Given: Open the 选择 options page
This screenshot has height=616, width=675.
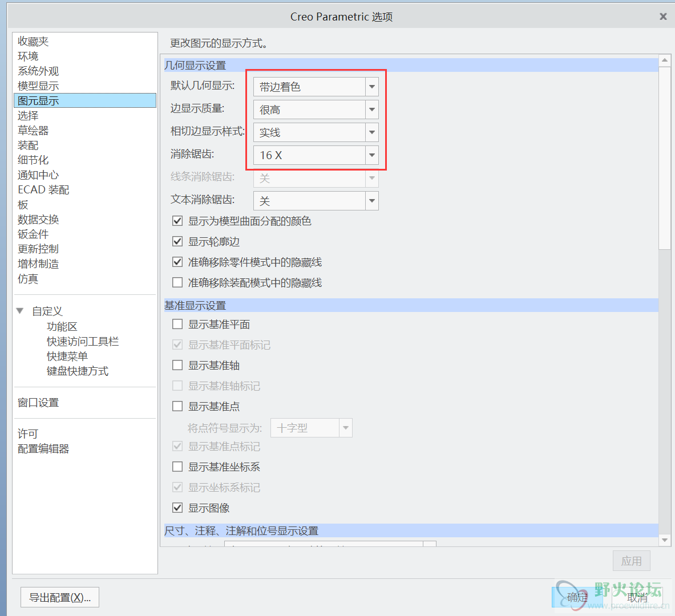Looking at the screenshot, I should [x=28, y=115].
